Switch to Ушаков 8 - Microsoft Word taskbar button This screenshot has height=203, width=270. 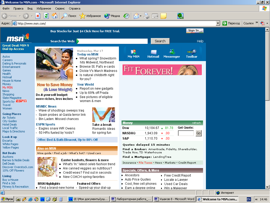[174, 199]
